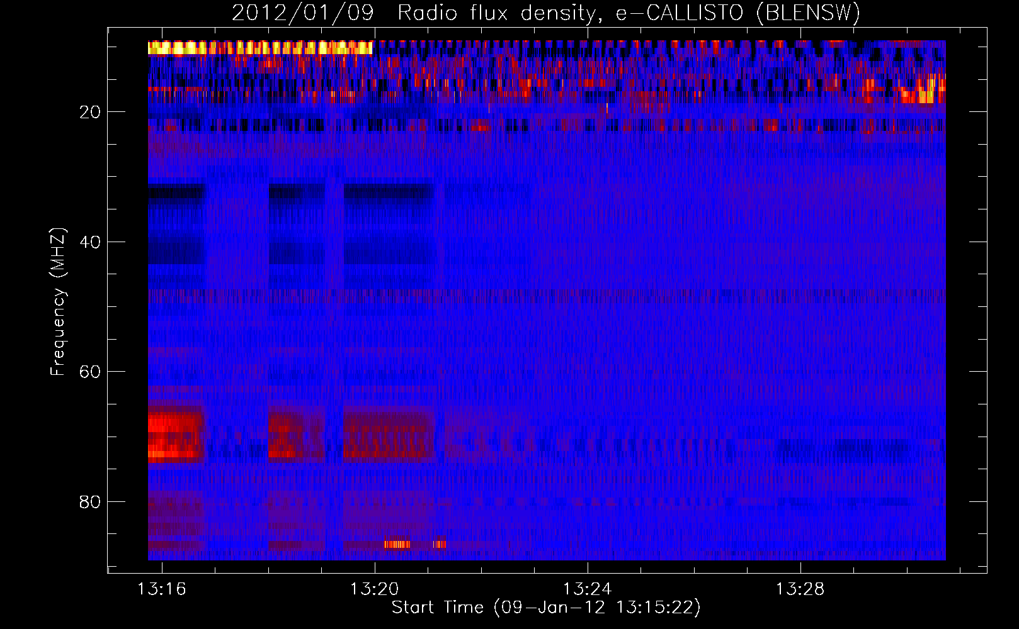Click the small orange burst near 87 MHz at 13:20
The height and width of the screenshot is (629, 1019).
[397, 544]
